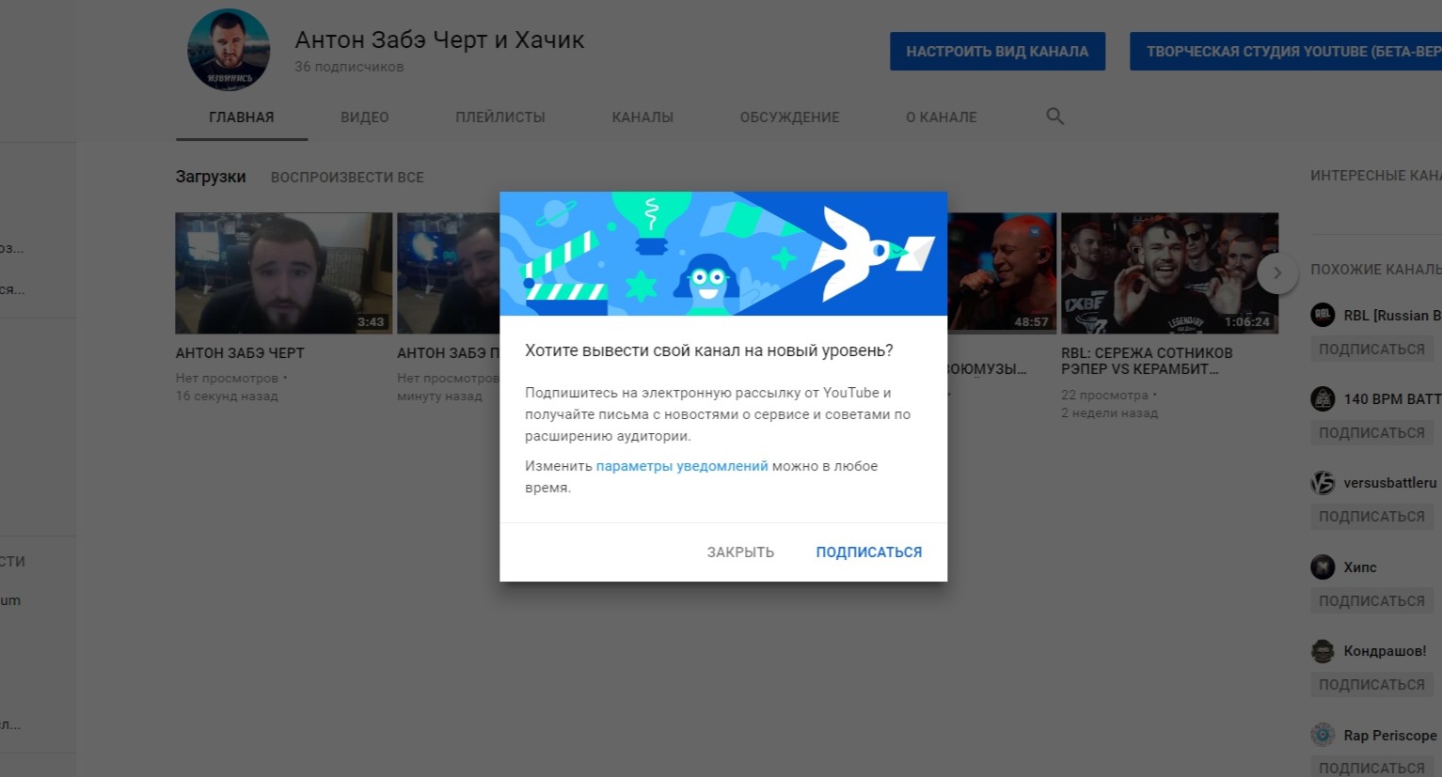The height and width of the screenshot is (777, 1442).
Task: Click the channel search magnifier icon
Action: pos(1054,117)
